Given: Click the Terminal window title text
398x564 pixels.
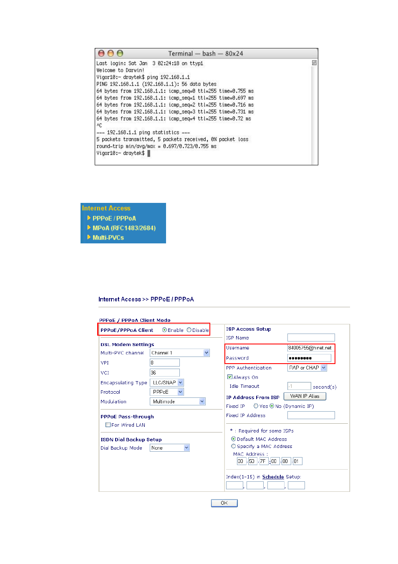Looking at the screenshot, I should pos(206,53).
